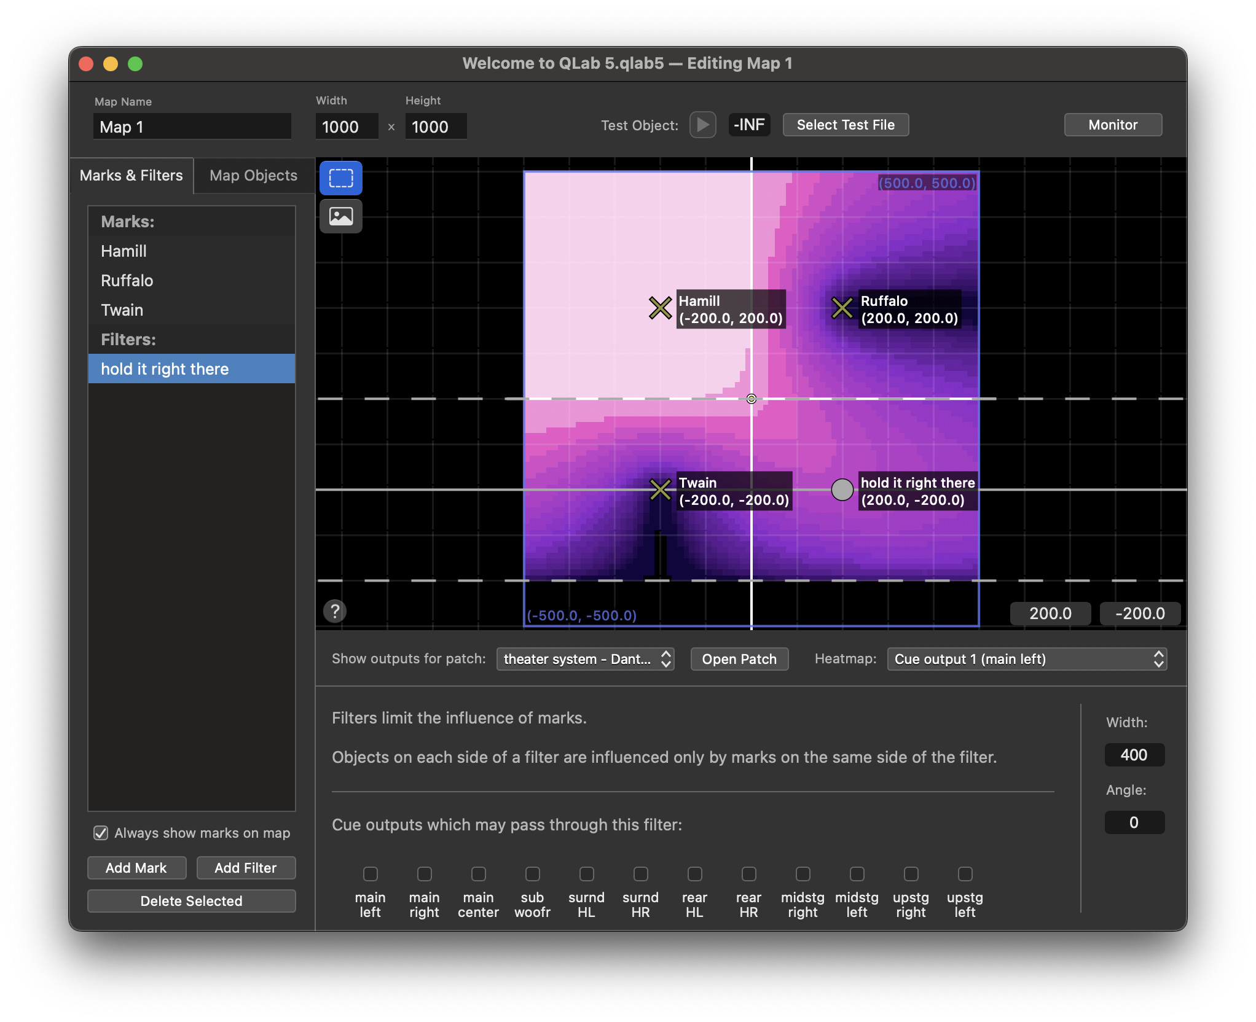
Task: Select the marquee selection tool icon
Action: click(341, 178)
